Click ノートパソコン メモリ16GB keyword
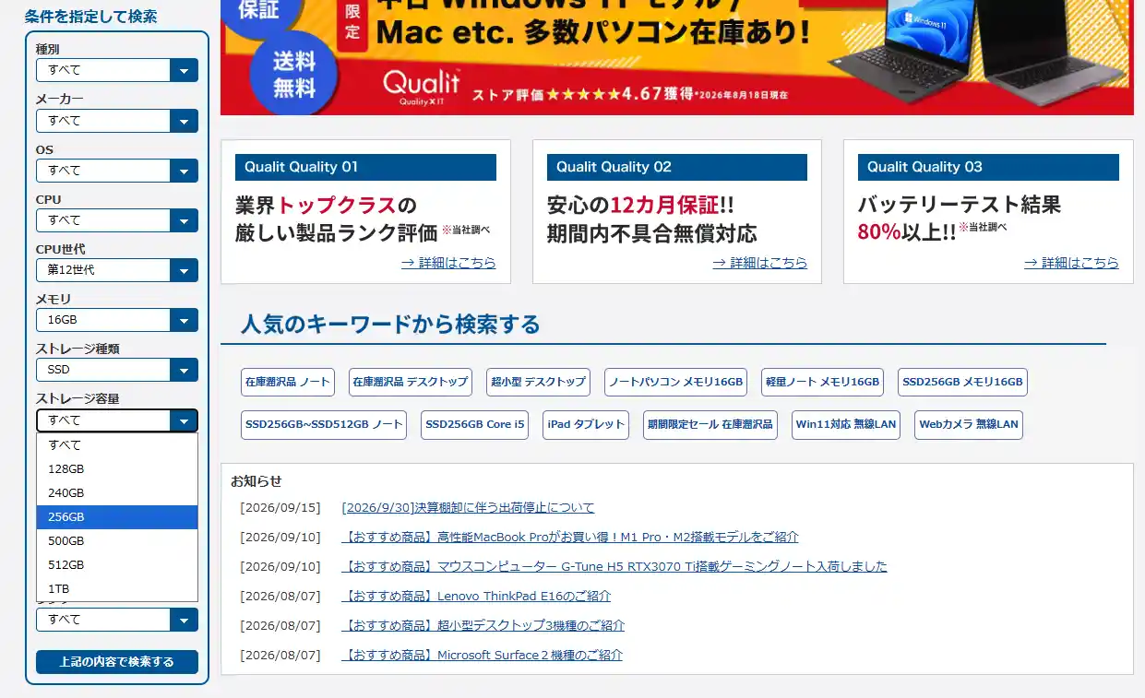Screen dimensions: 1145x698 coord(675,382)
